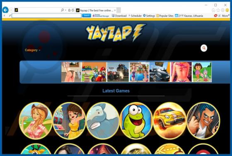Click the address bar search magnifier icon
The image size is (232, 156).
point(62,10)
